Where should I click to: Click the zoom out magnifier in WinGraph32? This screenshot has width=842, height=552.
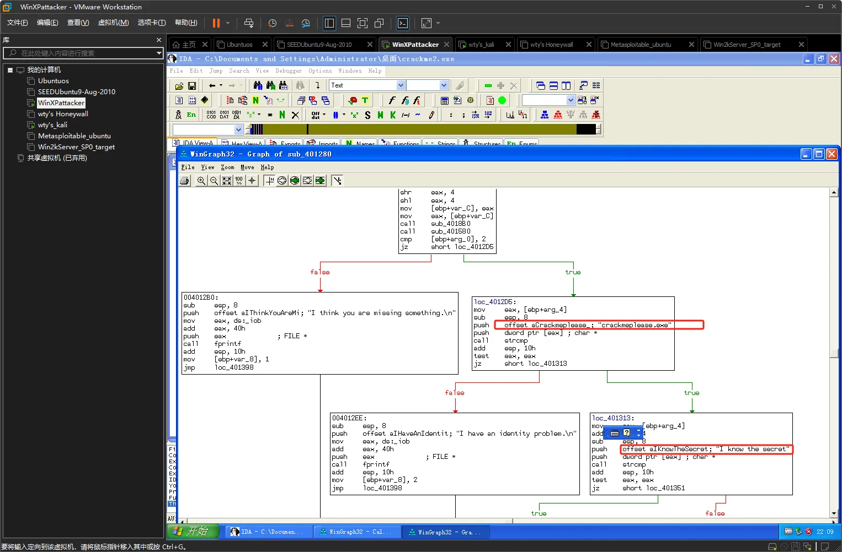(x=214, y=181)
